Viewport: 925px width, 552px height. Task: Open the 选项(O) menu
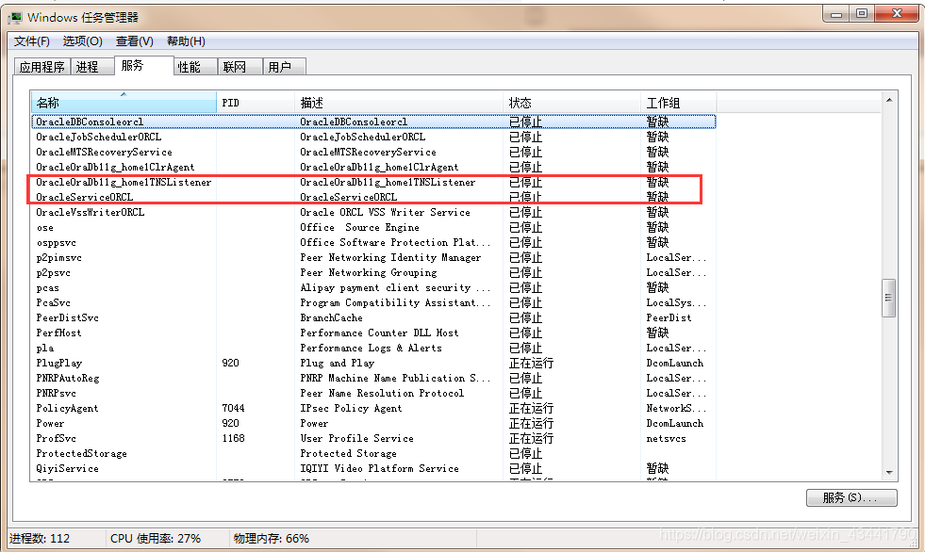pos(83,41)
